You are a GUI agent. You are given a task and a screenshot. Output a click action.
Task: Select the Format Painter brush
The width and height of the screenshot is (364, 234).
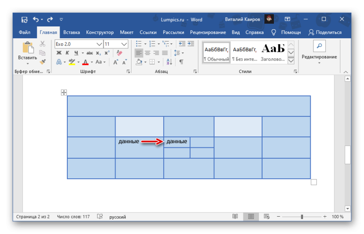tap(42, 62)
